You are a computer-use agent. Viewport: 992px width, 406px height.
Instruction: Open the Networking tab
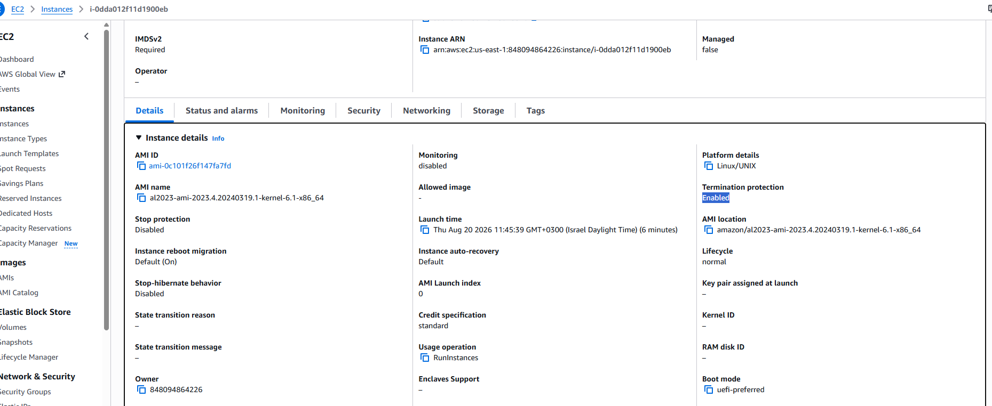(x=426, y=110)
